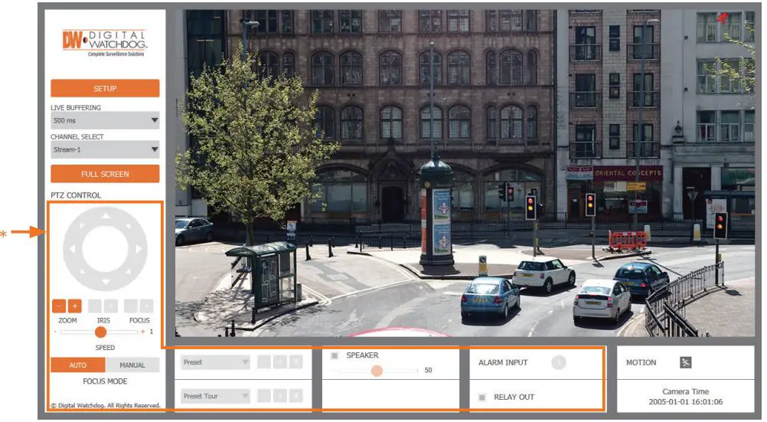767x422 pixels.
Task: Click the minus button beside Preset dropdown
Action: (x=264, y=362)
